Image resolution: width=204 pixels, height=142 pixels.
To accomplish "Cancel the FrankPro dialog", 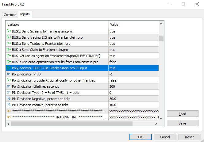I will tap(165, 137).
